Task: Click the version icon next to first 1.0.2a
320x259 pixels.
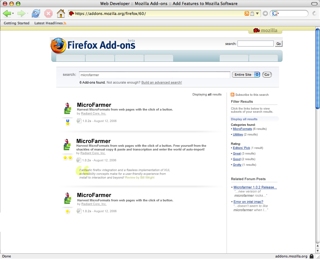Action: click(79, 121)
